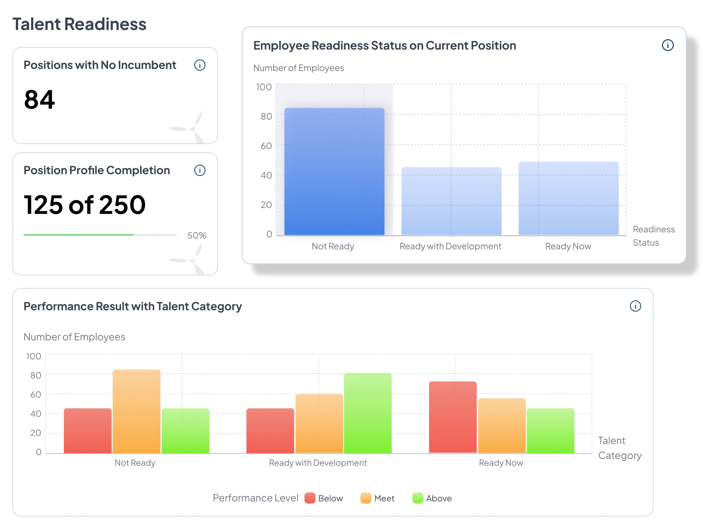This screenshot has width=703, height=529.
Task: Click the Not Ready blue readiness bar
Action: pos(334,172)
